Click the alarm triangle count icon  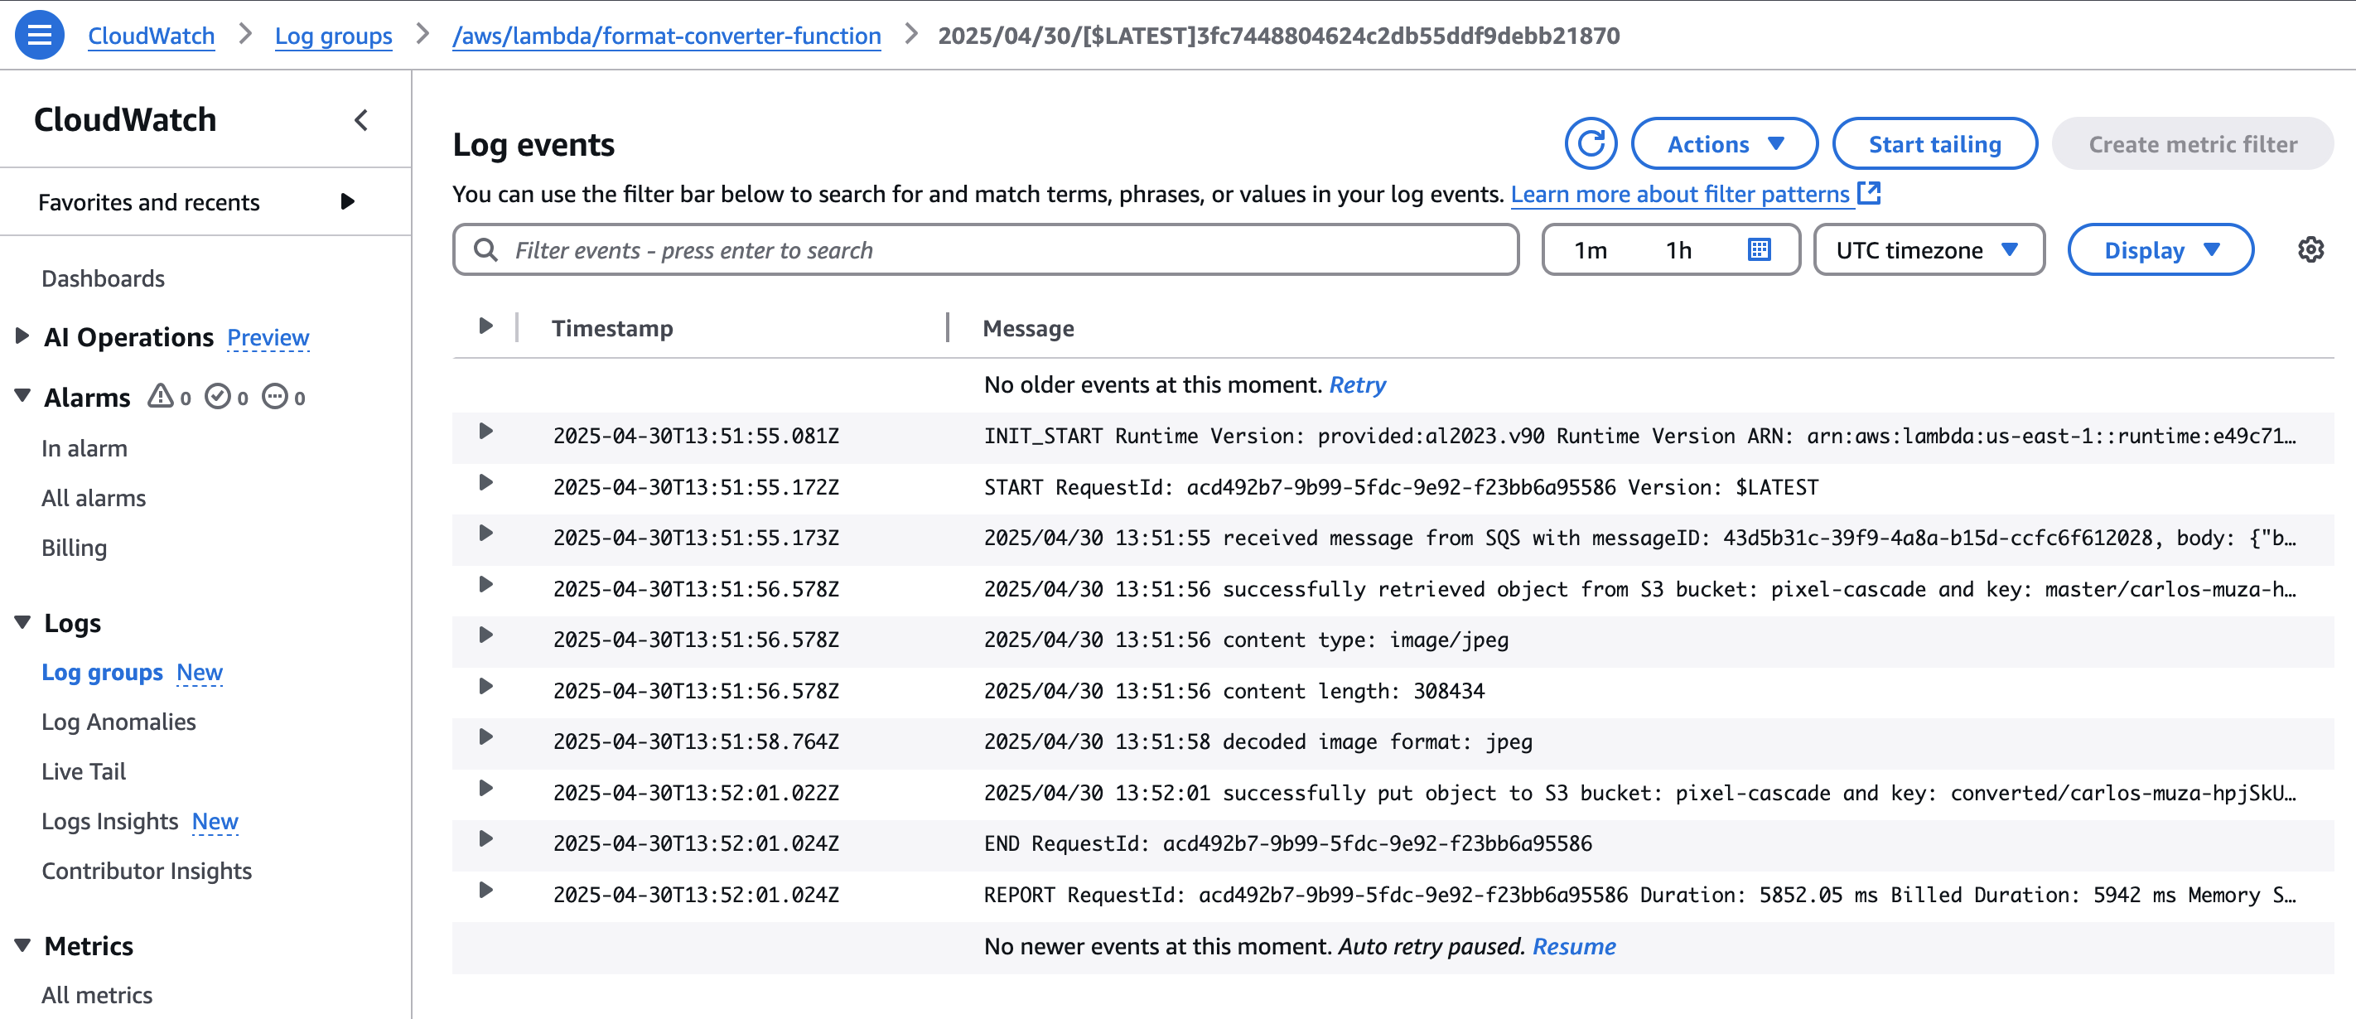[161, 396]
